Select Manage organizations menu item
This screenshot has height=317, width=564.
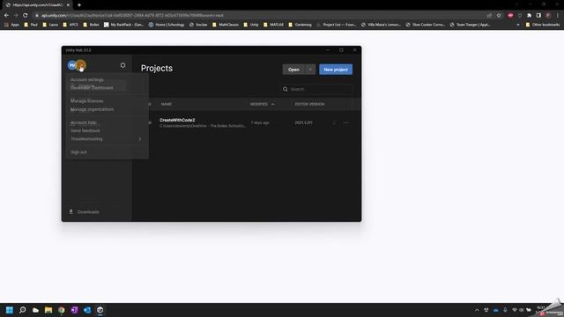[92, 109]
